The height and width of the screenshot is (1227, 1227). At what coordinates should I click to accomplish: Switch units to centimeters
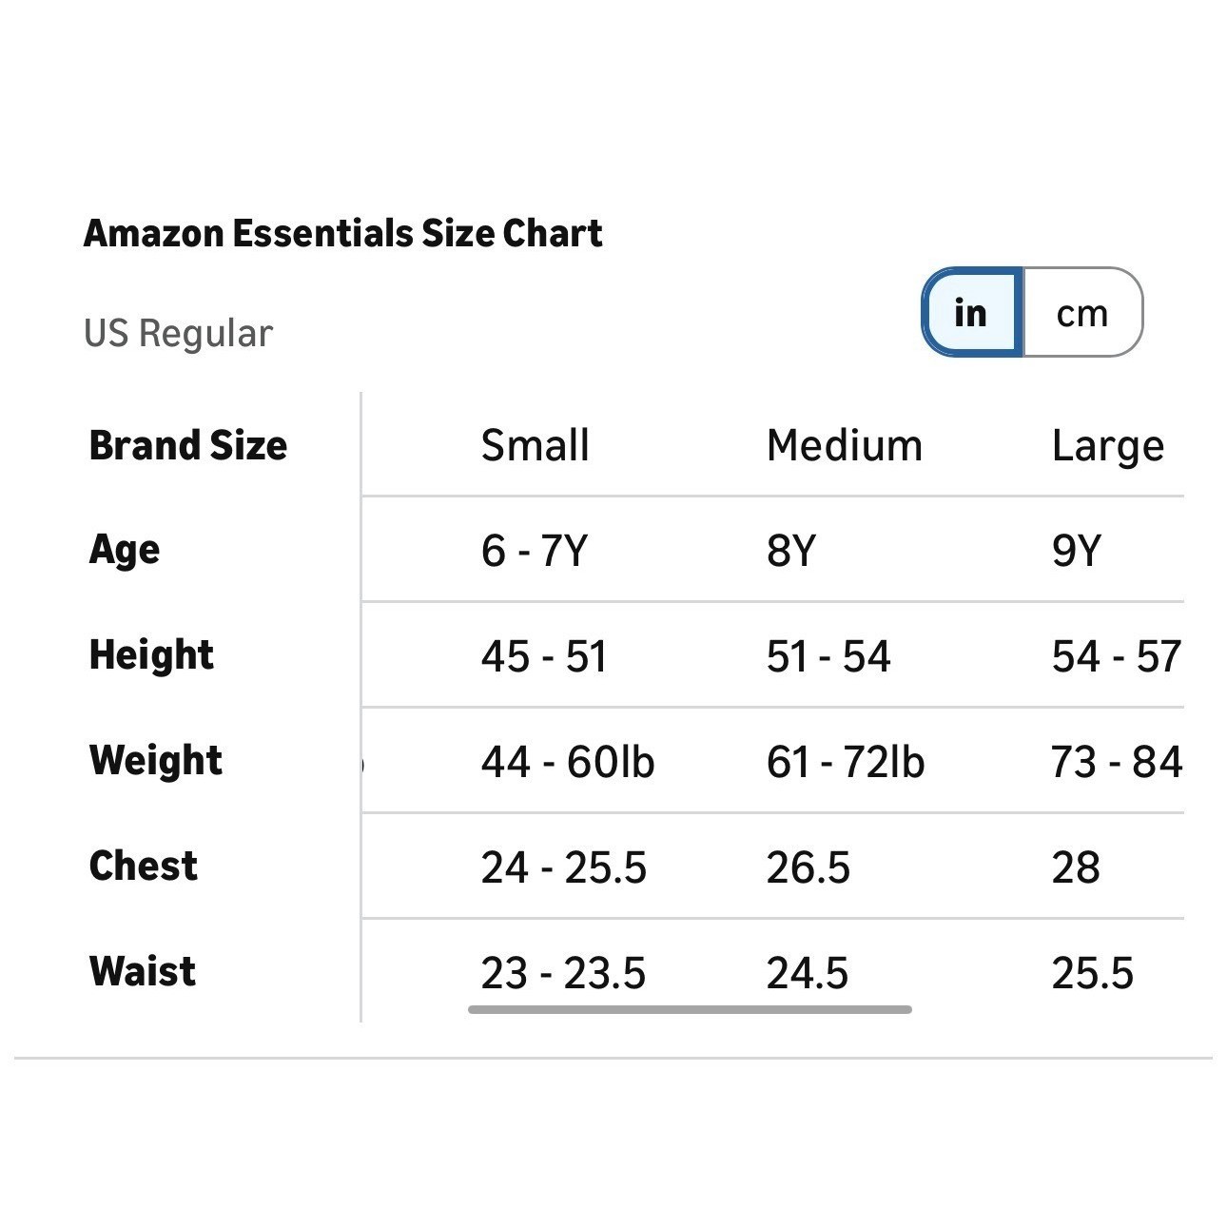coord(1082,313)
